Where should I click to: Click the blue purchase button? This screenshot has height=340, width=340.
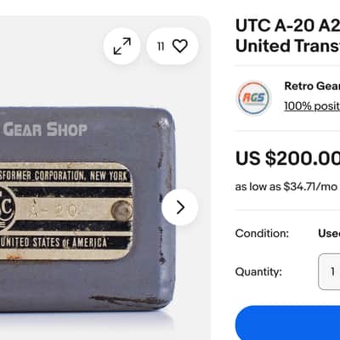[x=288, y=323]
